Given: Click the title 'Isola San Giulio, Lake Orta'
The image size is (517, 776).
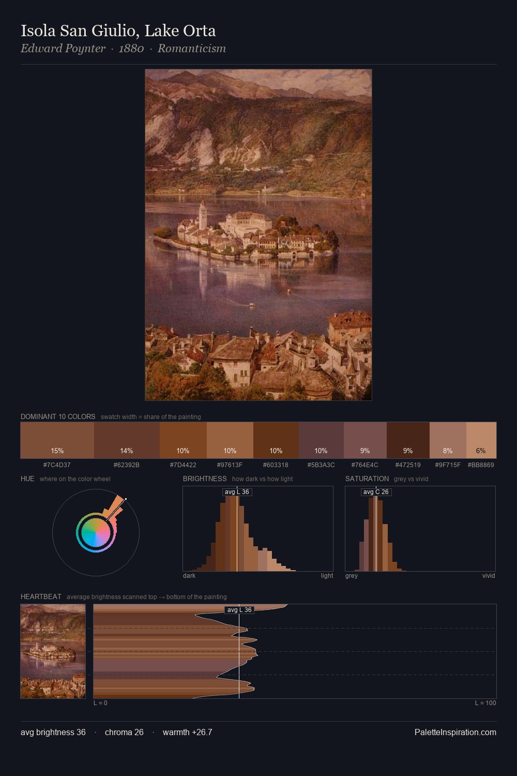Looking at the screenshot, I should (118, 31).
